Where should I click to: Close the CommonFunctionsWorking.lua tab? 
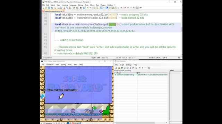point(63,11)
